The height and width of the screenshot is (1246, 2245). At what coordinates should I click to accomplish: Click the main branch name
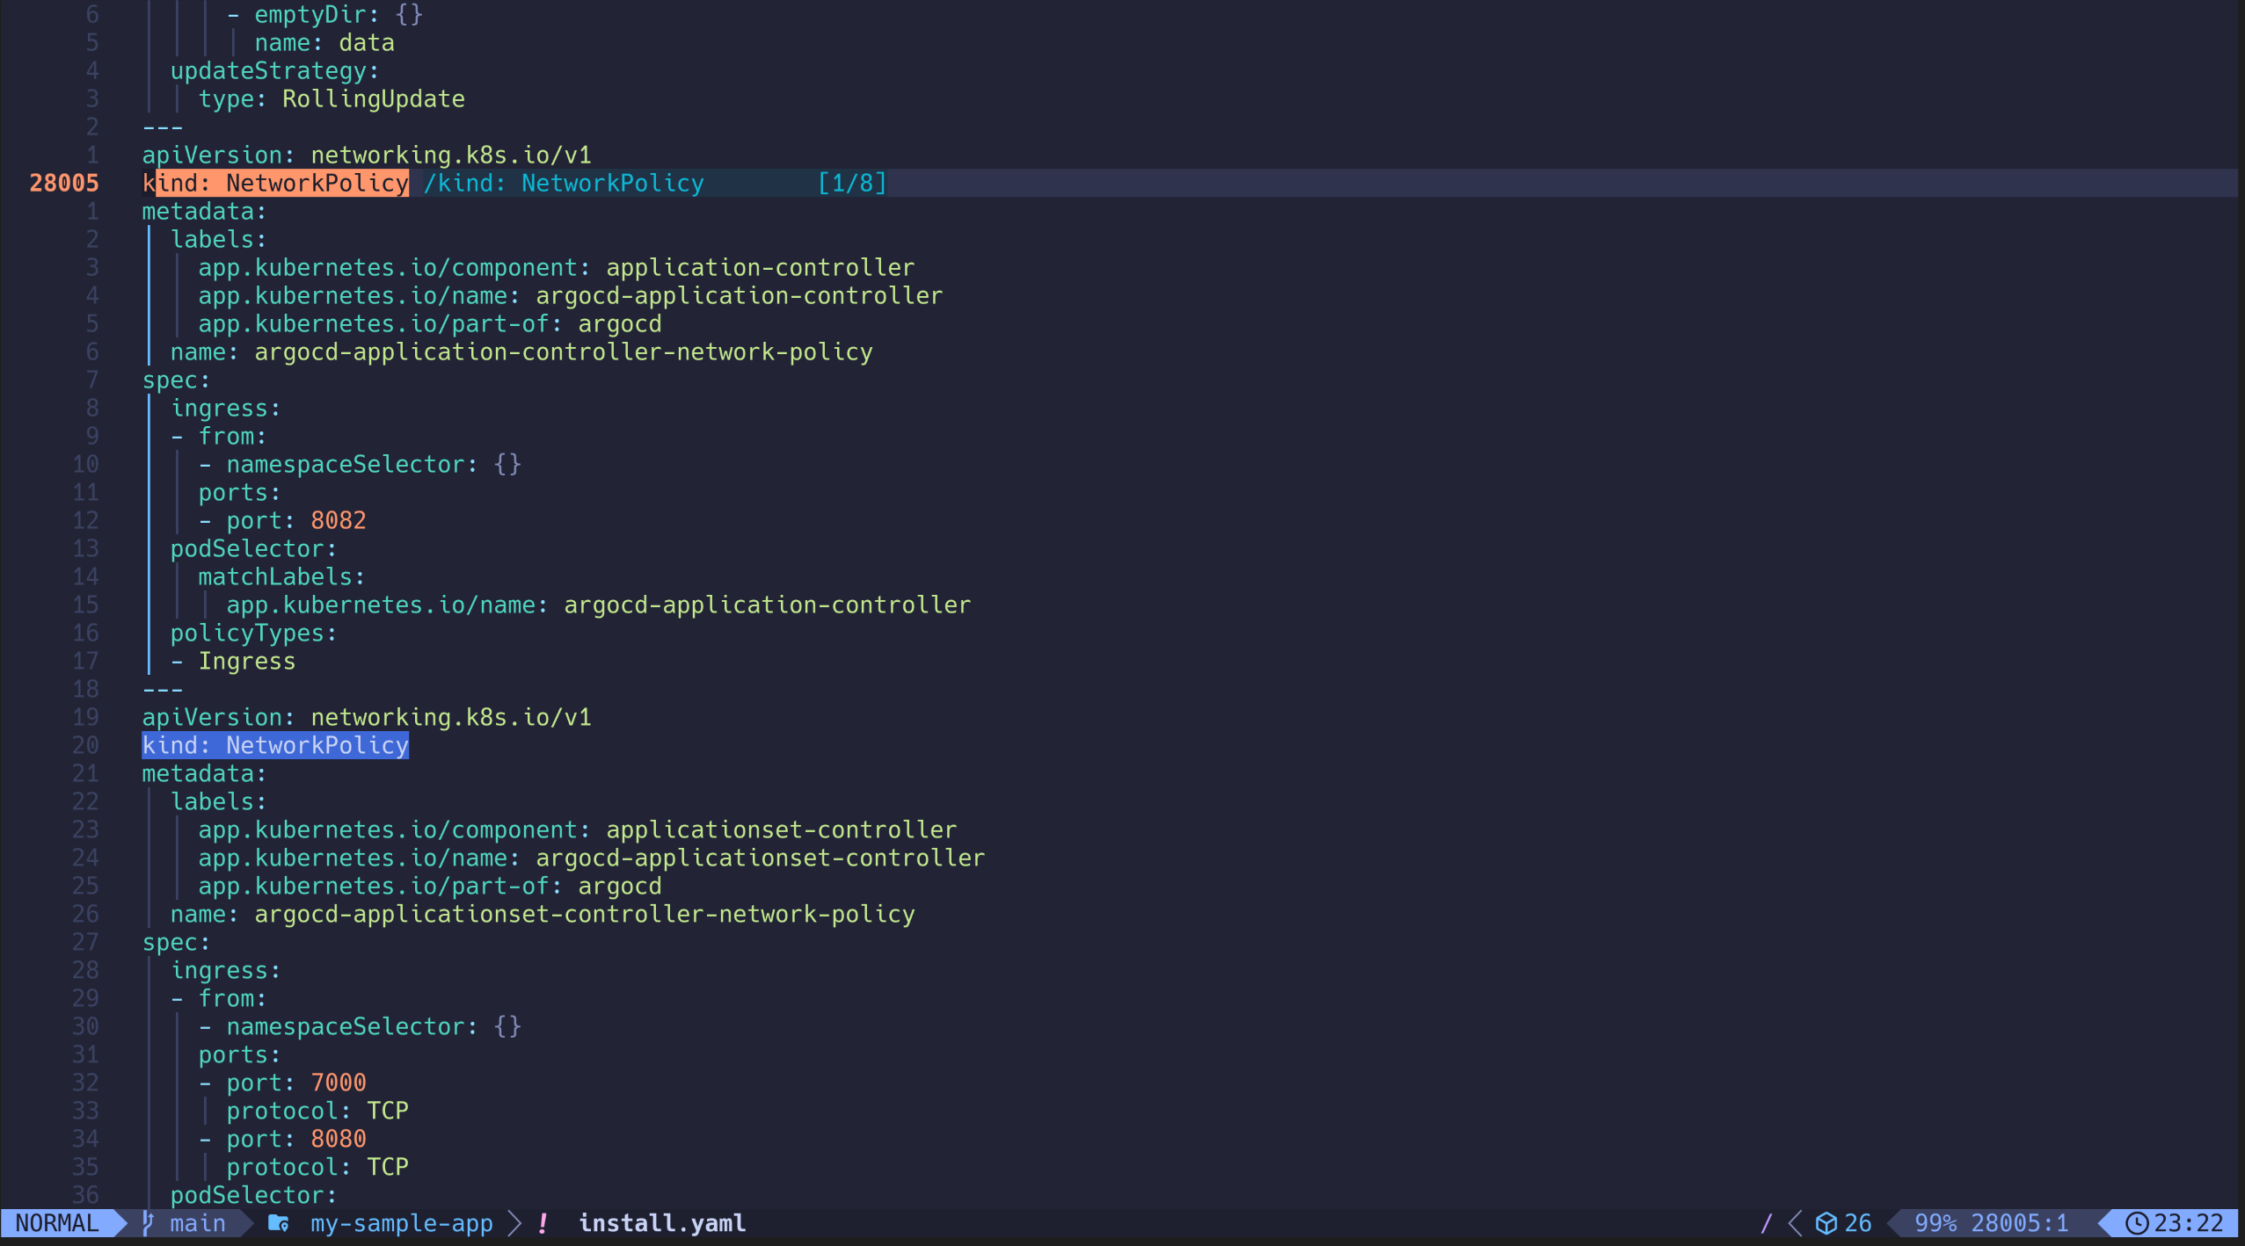click(x=197, y=1222)
